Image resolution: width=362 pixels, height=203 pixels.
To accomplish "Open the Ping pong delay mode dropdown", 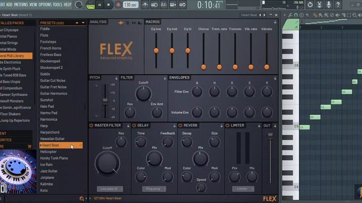I will click(154, 189).
